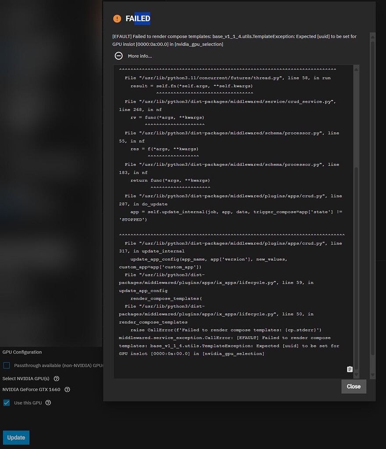Click the traceback's inner scroll-up arrow
The height and width of the screenshot is (449, 386).
click(356, 68)
